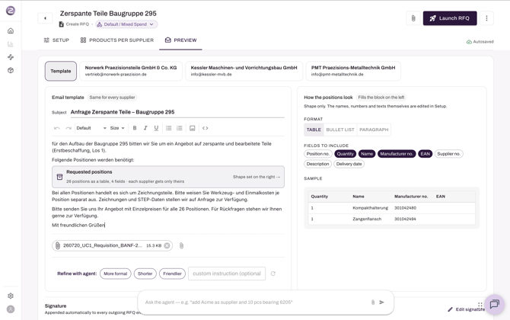Add another attachment with the paperclip icon

pos(181,246)
